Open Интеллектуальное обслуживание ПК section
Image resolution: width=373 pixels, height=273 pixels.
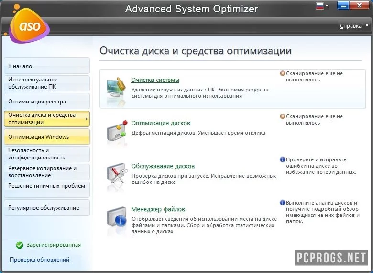[47, 83]
